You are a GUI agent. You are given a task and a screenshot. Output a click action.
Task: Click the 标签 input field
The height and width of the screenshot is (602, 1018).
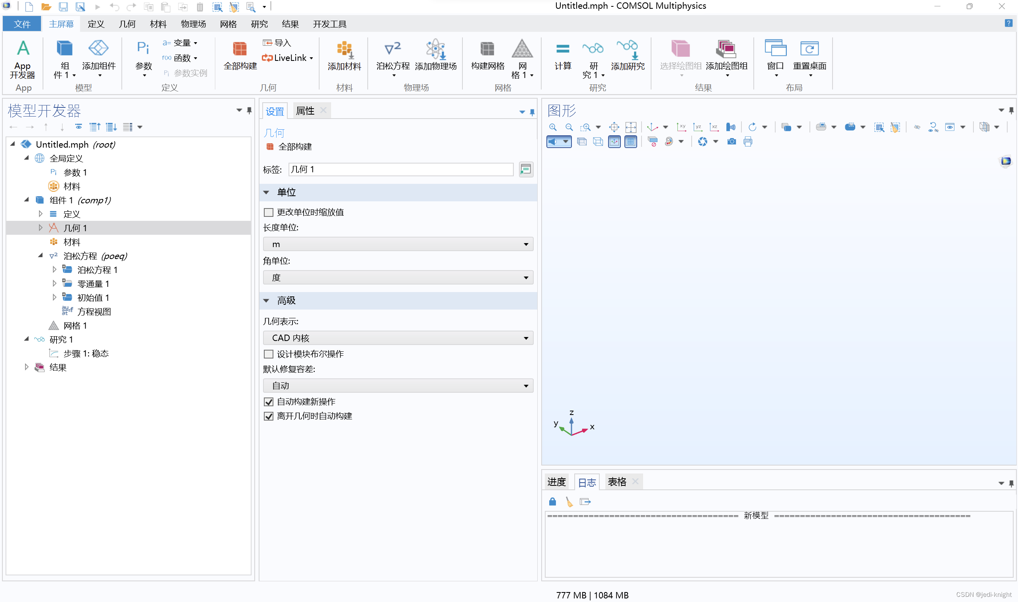(x=401, y=169)
